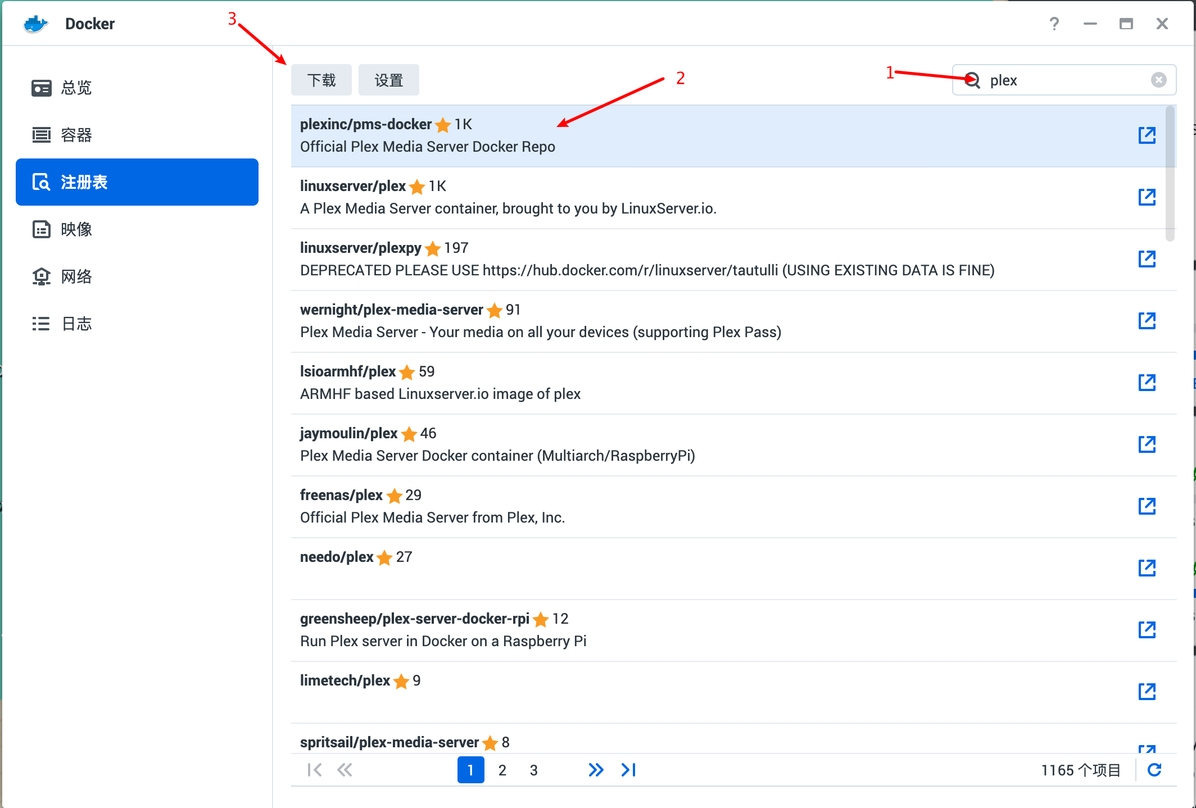Screen dimensions: 1196x808
Task: Go to results page 1
Action: tap(471, 770)
